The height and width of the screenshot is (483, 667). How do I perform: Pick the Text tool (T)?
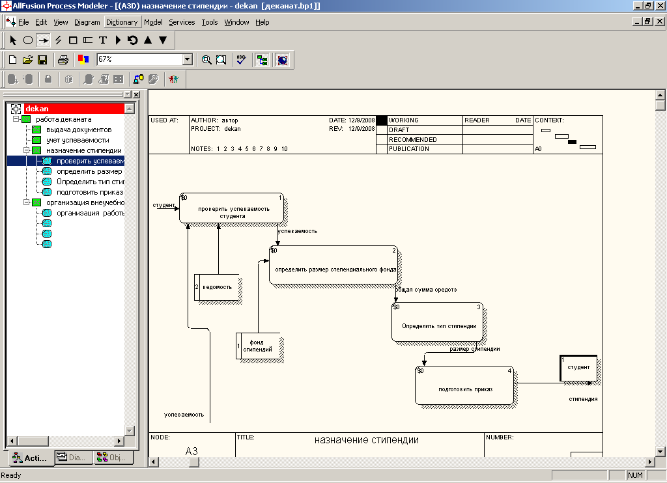point(102,40)
